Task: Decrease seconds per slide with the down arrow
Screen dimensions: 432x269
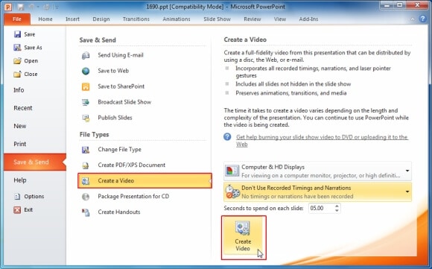Action: coord(337,210)
